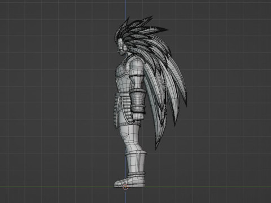Click the forearm gauntlet on the model
The width and height of the screenshot is (271, 203).
138,100
